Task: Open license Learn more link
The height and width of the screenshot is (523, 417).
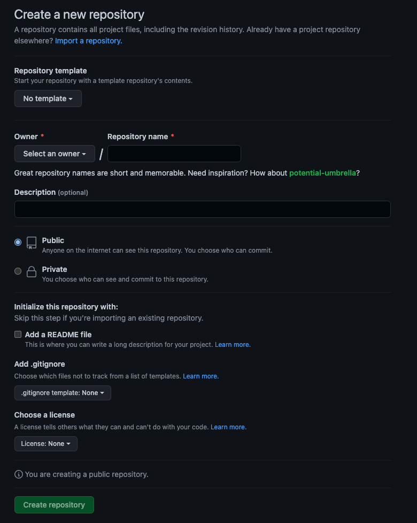Action: pos(228,427)
